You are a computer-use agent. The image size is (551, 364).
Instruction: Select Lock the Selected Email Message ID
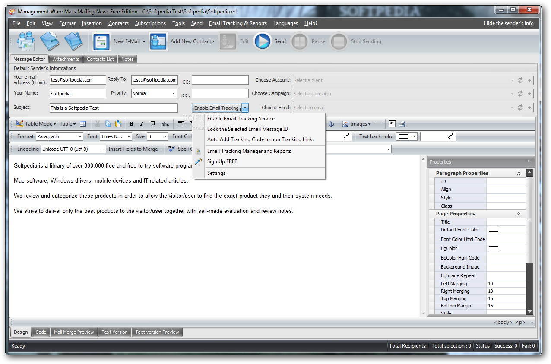pos(247,129)
